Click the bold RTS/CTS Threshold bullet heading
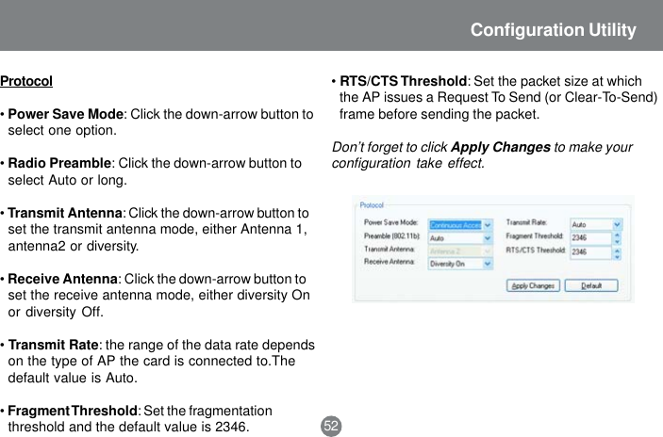663x437 pixels. 403,81
